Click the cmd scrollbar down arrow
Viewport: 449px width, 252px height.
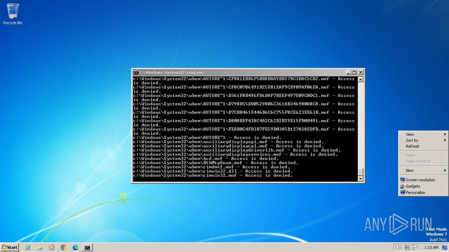coord(360,179)
